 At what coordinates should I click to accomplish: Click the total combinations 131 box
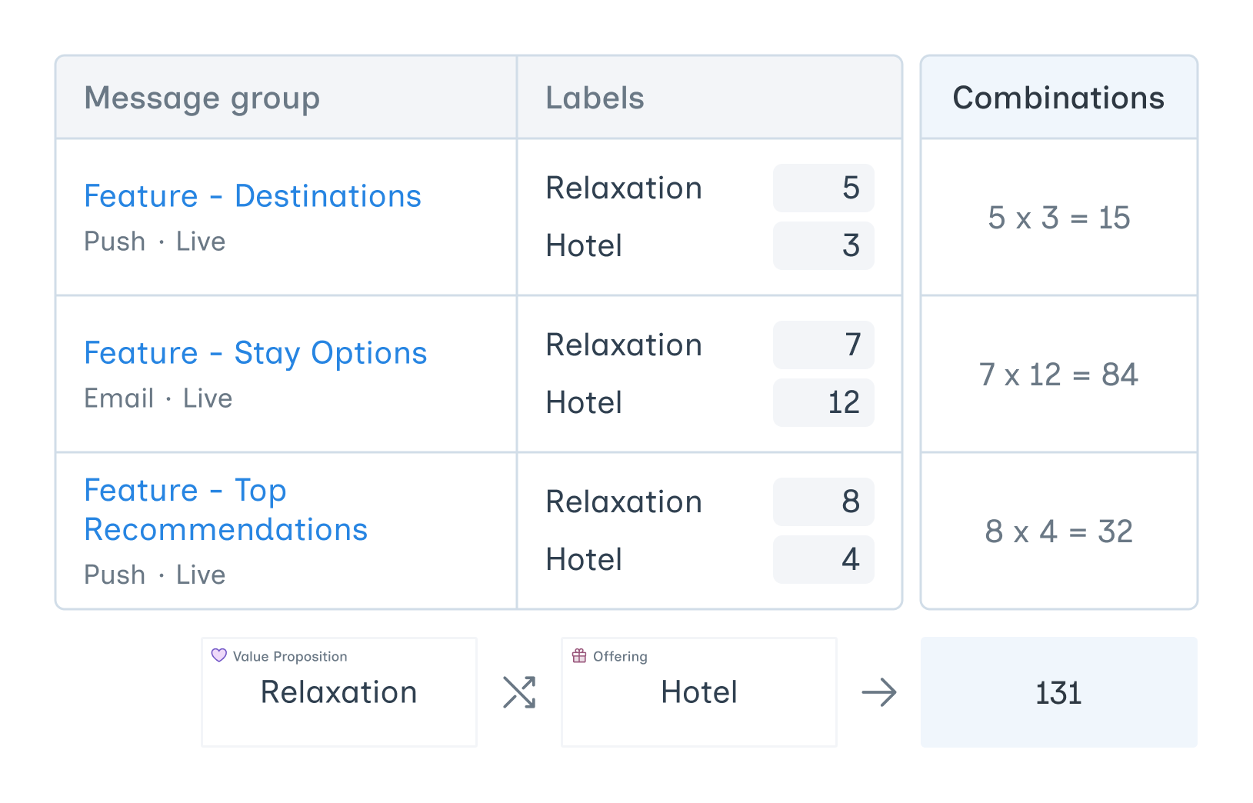pyautogui.click(x=1058, y=692)
